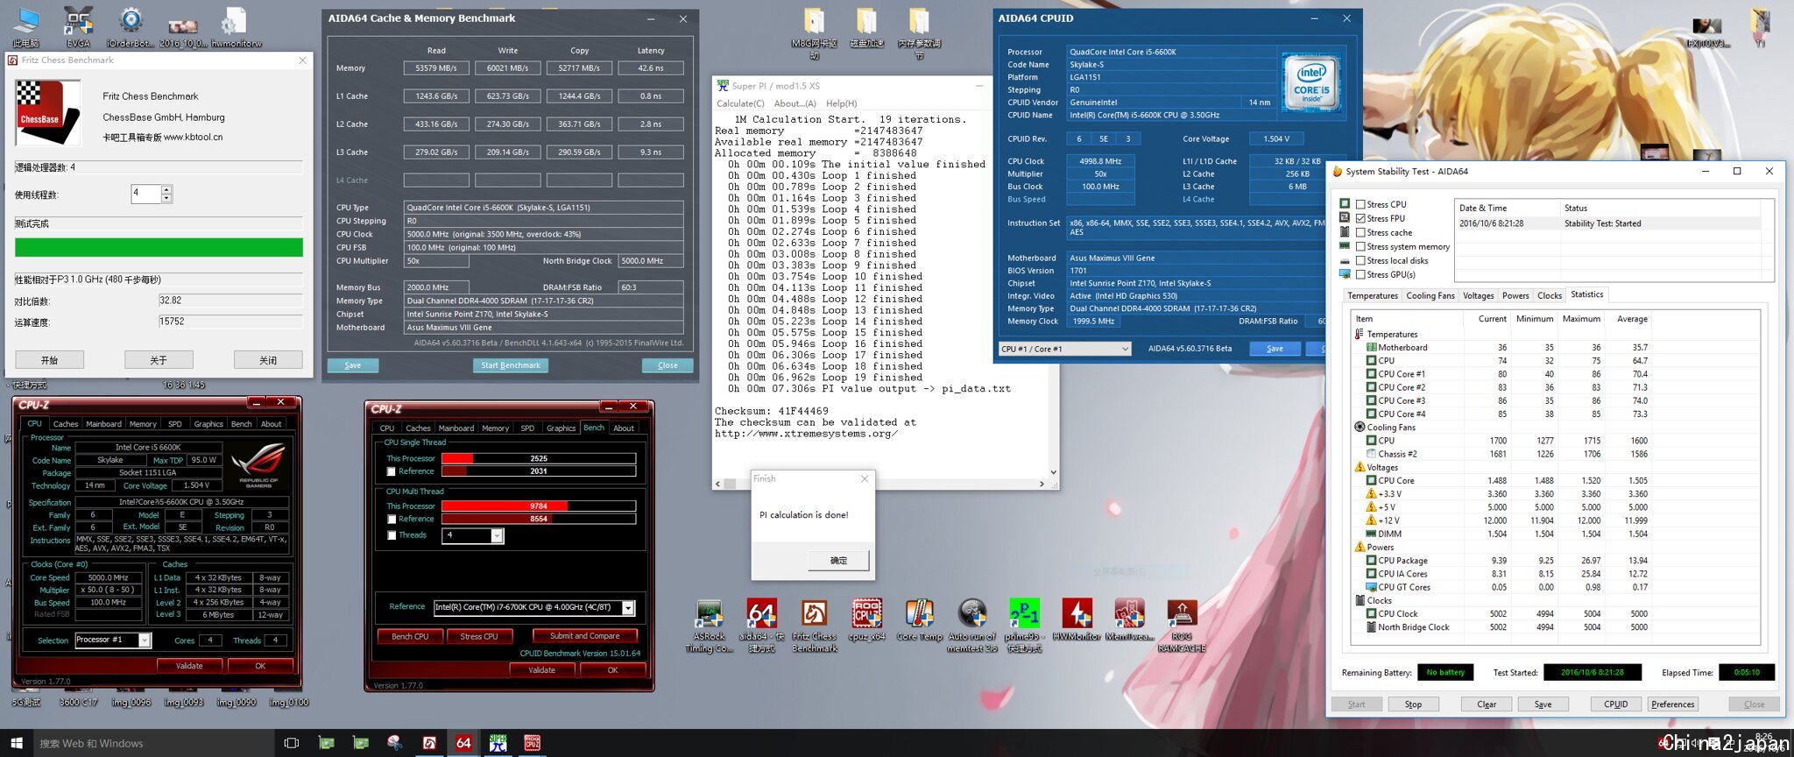This screenshot has height=757, width=1794.
Task: Open the iOrderBot desktop icon
Action: tap(131, 26)
